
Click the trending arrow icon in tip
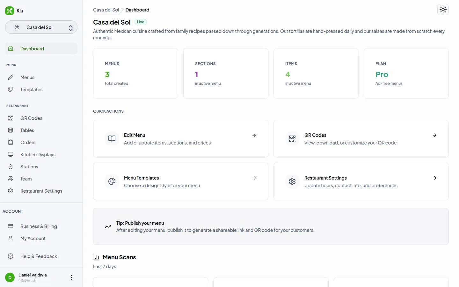[108, 226]
